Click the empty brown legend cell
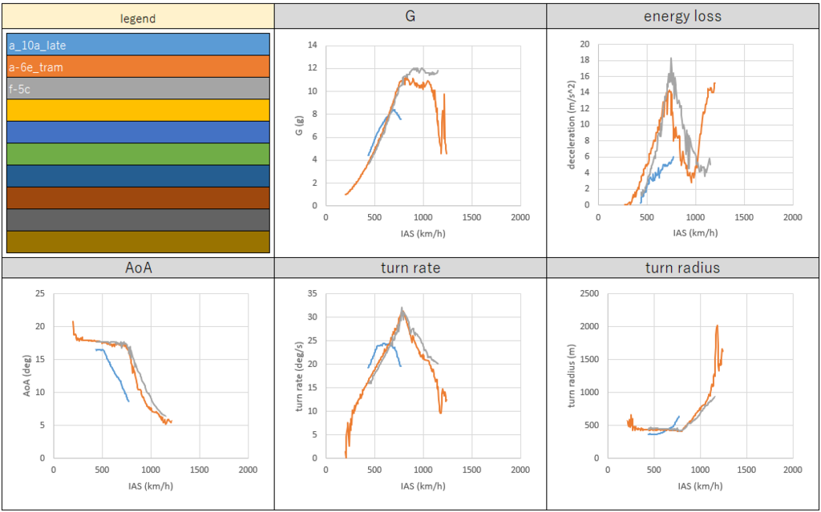The image size is (821, 512). (x=138, y=198)
